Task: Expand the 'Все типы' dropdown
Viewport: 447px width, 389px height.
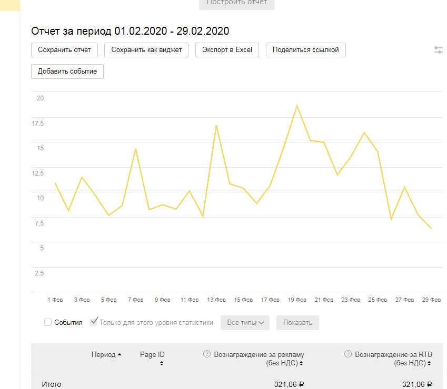Action: pos(245,323)
